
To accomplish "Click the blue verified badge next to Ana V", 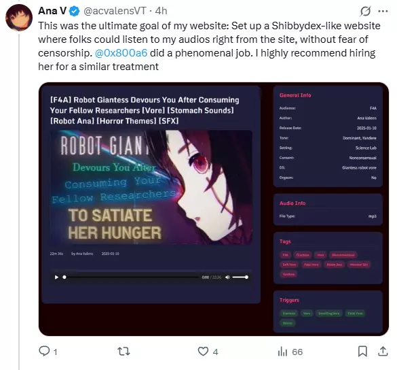I will click(x=74, y=11).
